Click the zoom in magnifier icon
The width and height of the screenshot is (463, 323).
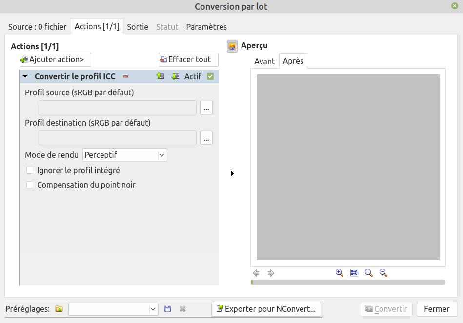point(340,273)
